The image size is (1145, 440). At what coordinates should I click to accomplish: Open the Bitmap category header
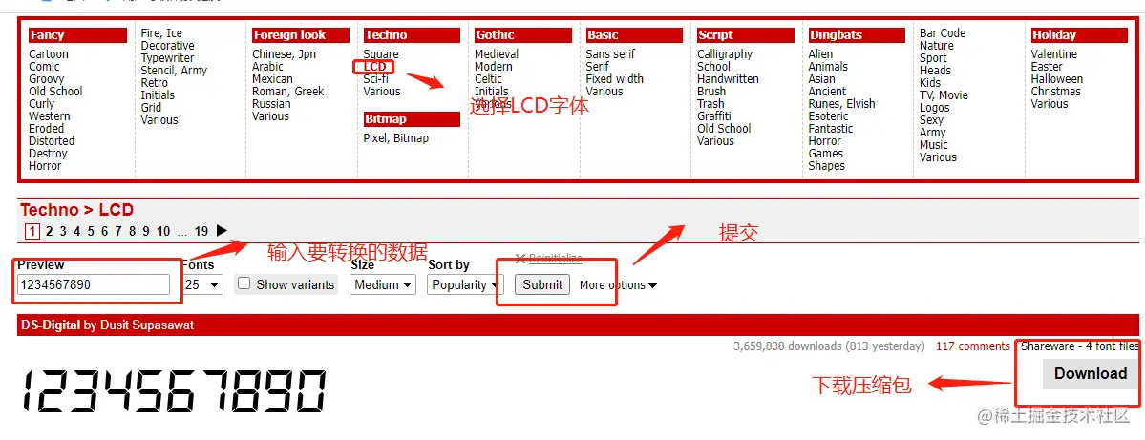pyautogui.click(x=412, y=119)
